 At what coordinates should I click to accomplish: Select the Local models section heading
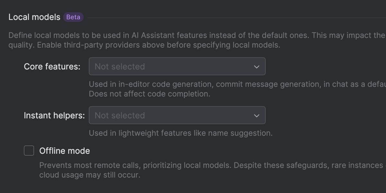pyautogui.click(x=34, y=17)
